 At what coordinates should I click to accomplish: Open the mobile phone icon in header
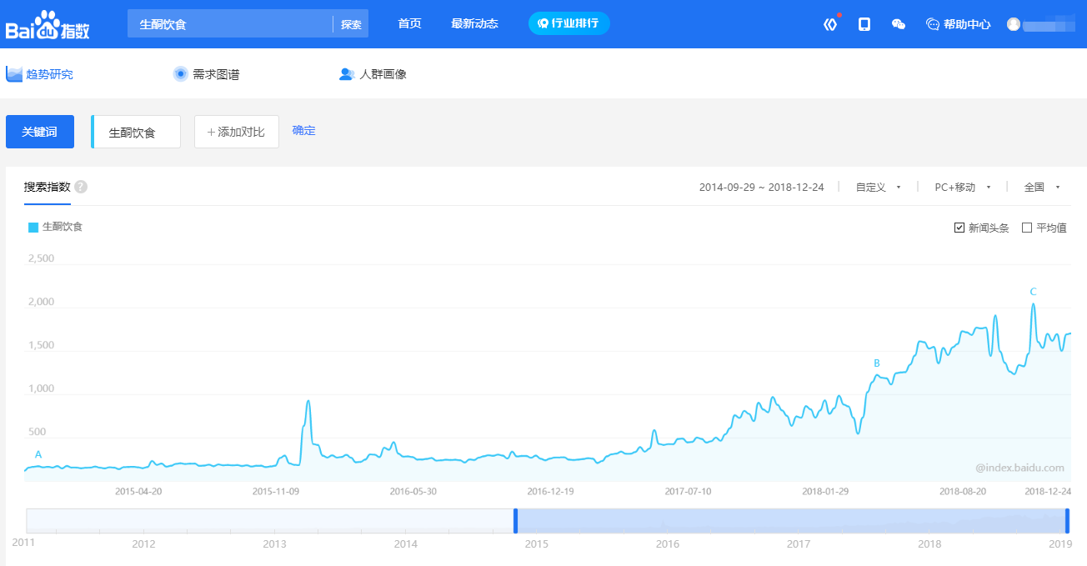(864, 24)
